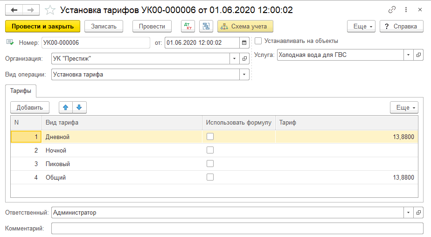Enable Устанавливать на объекты checkbox

(x=258, y=41)
